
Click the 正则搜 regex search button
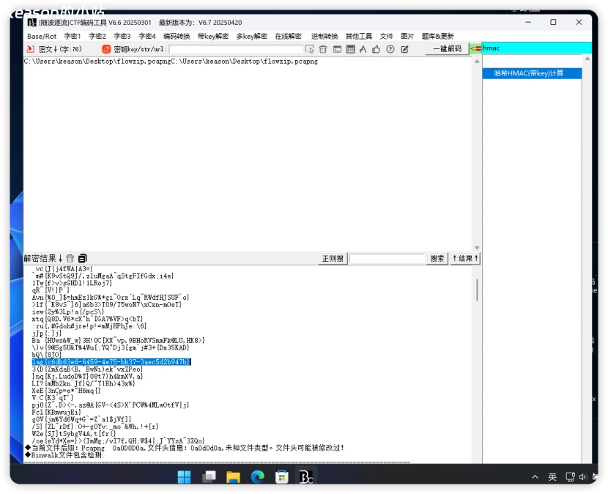333,259
